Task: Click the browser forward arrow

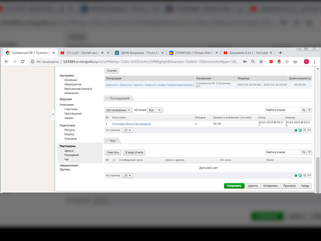Action: [x=14, y=61]
